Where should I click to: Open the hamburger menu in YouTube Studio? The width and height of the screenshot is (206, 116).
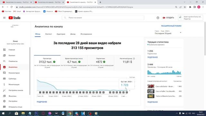point(4,18)
